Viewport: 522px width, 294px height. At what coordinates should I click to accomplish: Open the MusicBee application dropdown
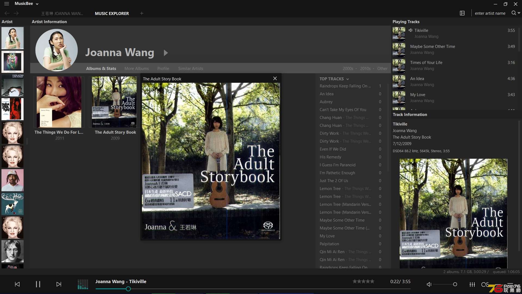point(27,4)
